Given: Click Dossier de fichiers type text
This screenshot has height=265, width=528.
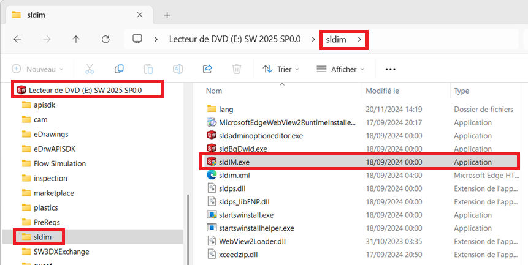Looking at the screenshot, I should [x=484, y=110].
